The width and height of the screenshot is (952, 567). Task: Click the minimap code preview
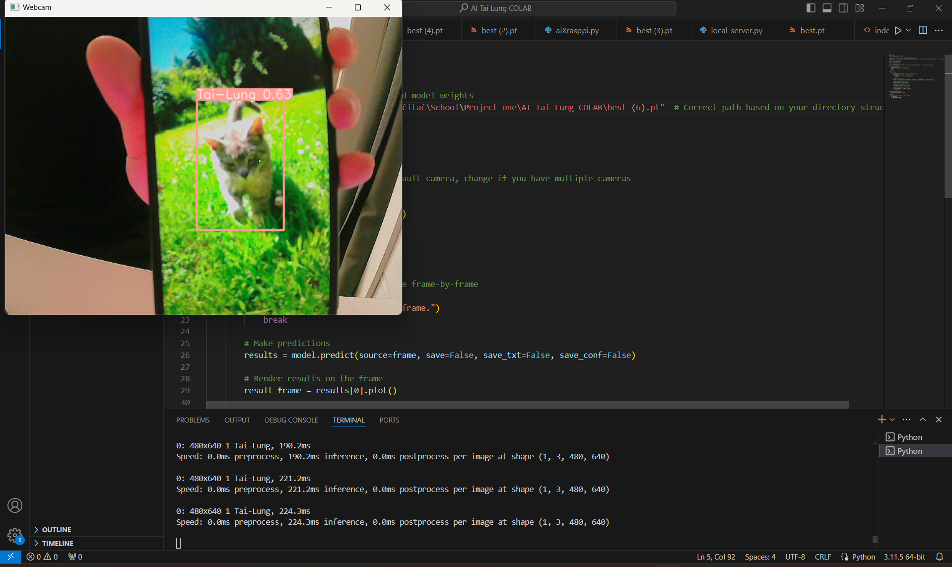coord(914,77)
